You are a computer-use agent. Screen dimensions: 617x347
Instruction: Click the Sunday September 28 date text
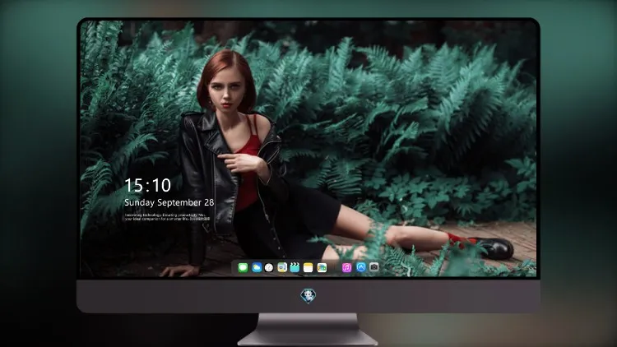(169, 202)
